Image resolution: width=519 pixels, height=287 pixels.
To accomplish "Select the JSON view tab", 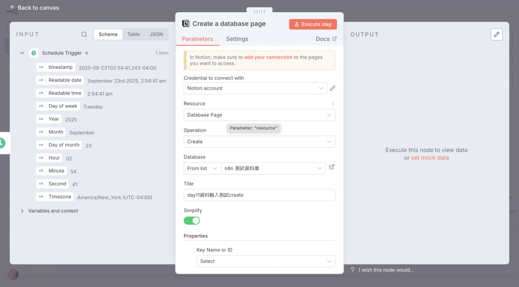I will click(x=156, y=34).
